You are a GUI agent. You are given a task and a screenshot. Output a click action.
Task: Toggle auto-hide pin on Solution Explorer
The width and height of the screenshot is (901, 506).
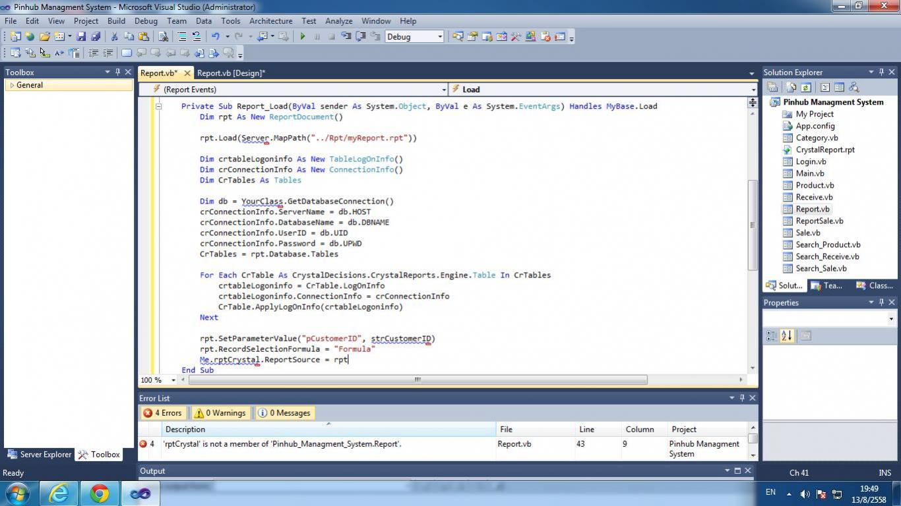tap(880, 72)
